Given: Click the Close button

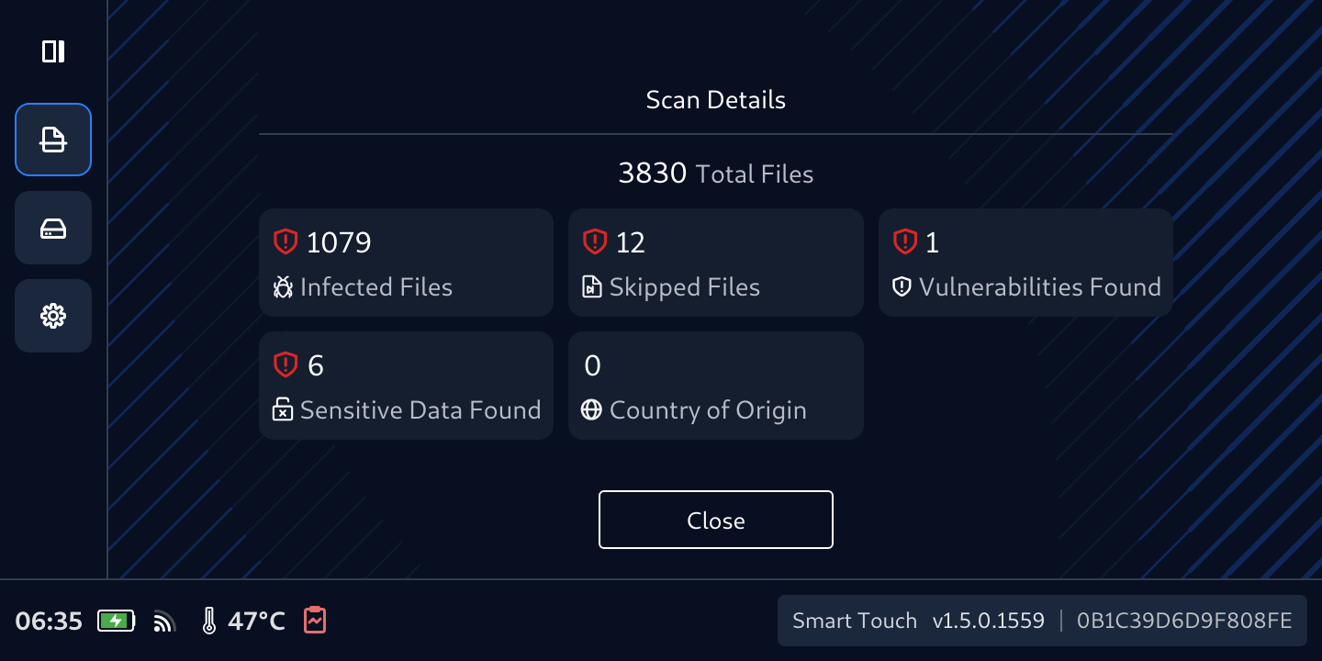Looking at the screenshot, I should click(715, 520).
